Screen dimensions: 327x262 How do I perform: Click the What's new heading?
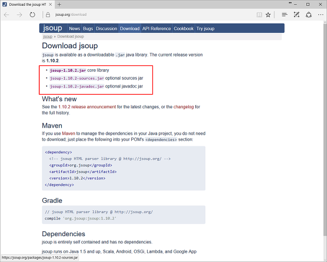point(59,99)
